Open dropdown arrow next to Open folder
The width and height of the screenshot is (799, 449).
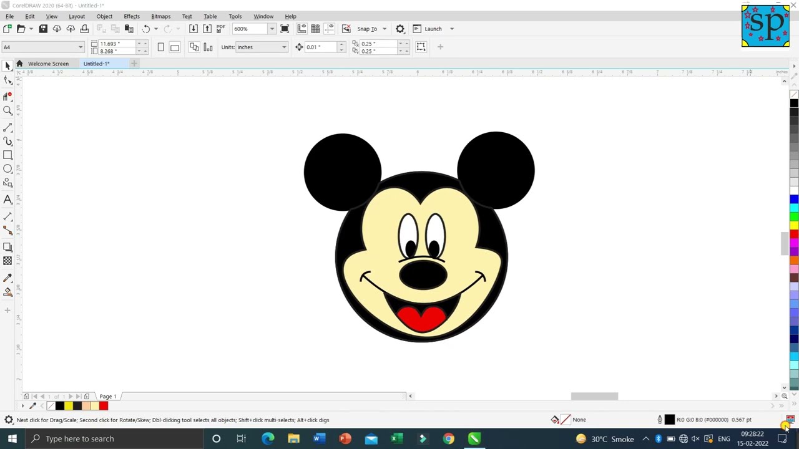tap(31, 29)
